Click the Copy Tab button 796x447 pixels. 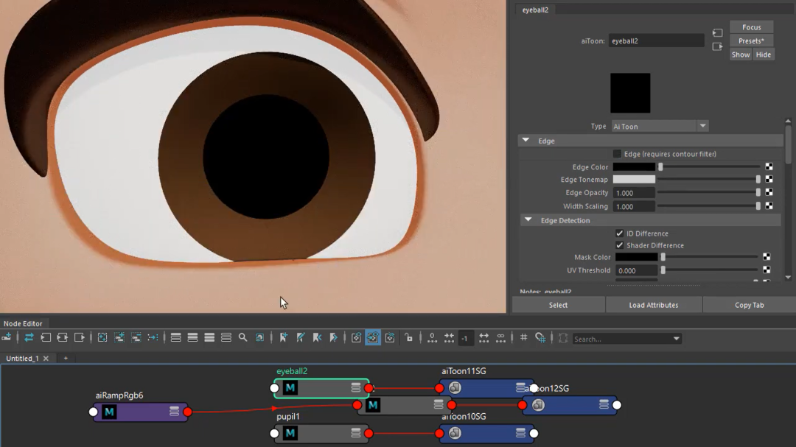[x=750, y=305]
